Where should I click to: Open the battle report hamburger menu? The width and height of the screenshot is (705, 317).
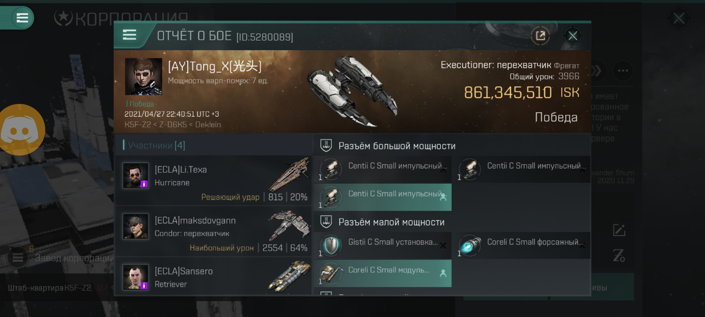(129, 35)
